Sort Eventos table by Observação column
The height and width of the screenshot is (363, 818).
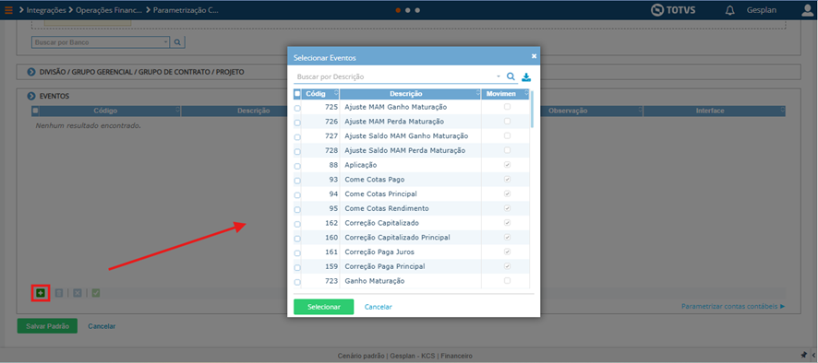pos(640,111)
